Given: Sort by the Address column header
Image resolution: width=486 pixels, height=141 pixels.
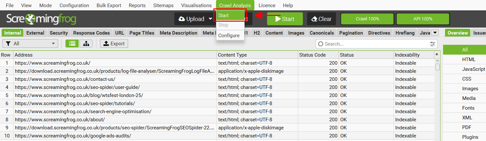Looking at the screenshot, I should click(x=115, y=55).
